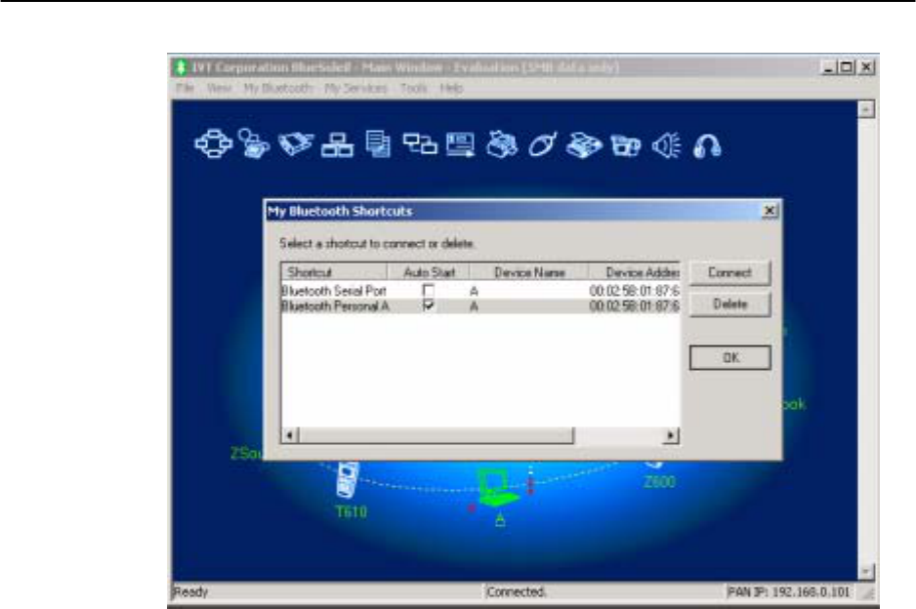Click the Z600 device label
This screenshot has height=609, width=916.
click(659, 482)
